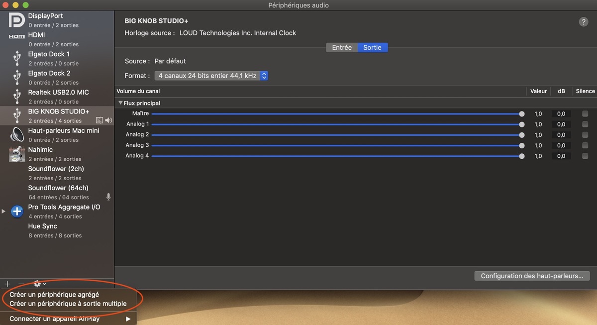
Task: Open the gear actions menu
Action: [39, 284]
